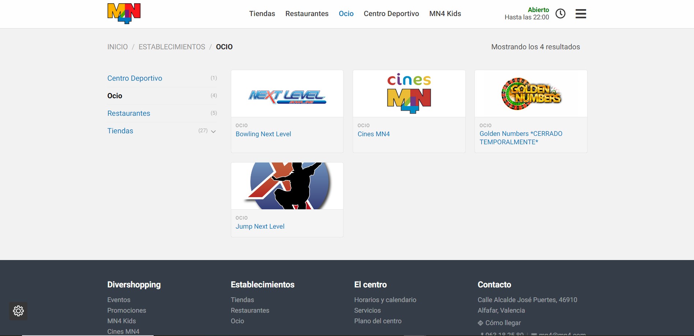Image resolution: width=694 pixels, height=336 pixels.
Task: Click Ocio in footer Establecimientos
Action: point(237,321)
